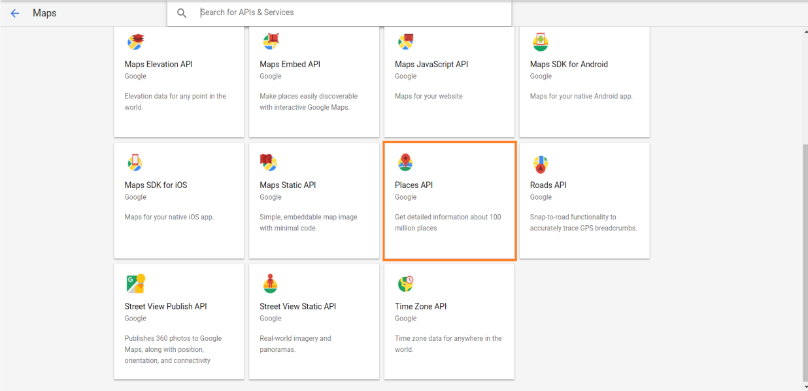Click the Maps Embed API icon
Screen dimensions: 808x391
271,41
